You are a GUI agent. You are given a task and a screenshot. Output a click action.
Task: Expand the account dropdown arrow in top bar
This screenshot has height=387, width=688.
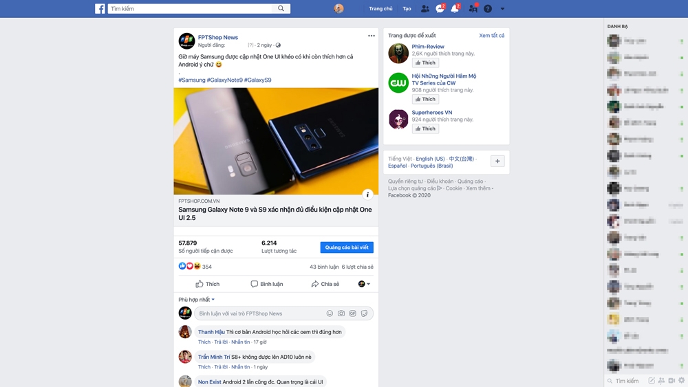(x=502, y=9)
